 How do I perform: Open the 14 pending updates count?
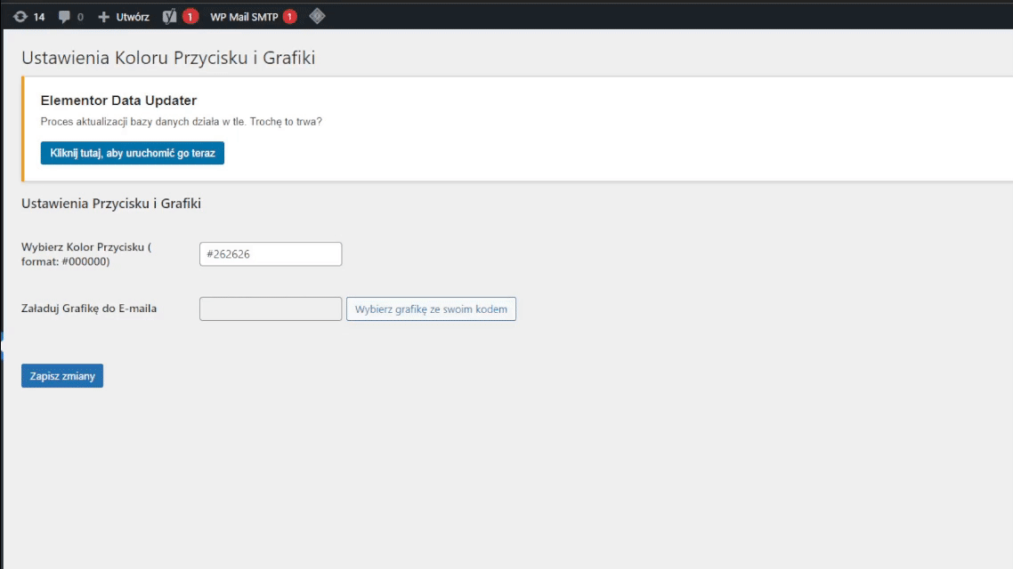pos(39,17)
